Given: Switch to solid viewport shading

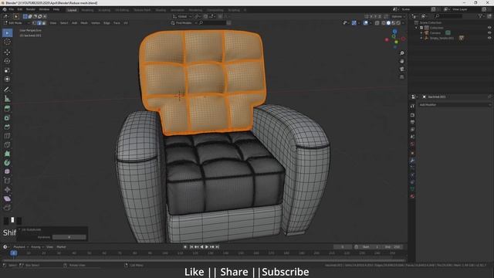Looking at the screenshot, I should click(388, 23).
